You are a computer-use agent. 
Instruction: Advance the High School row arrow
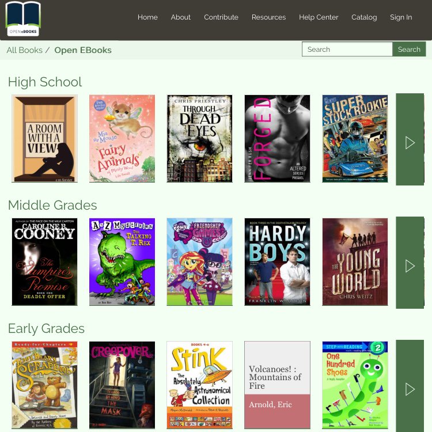[410, 139]
